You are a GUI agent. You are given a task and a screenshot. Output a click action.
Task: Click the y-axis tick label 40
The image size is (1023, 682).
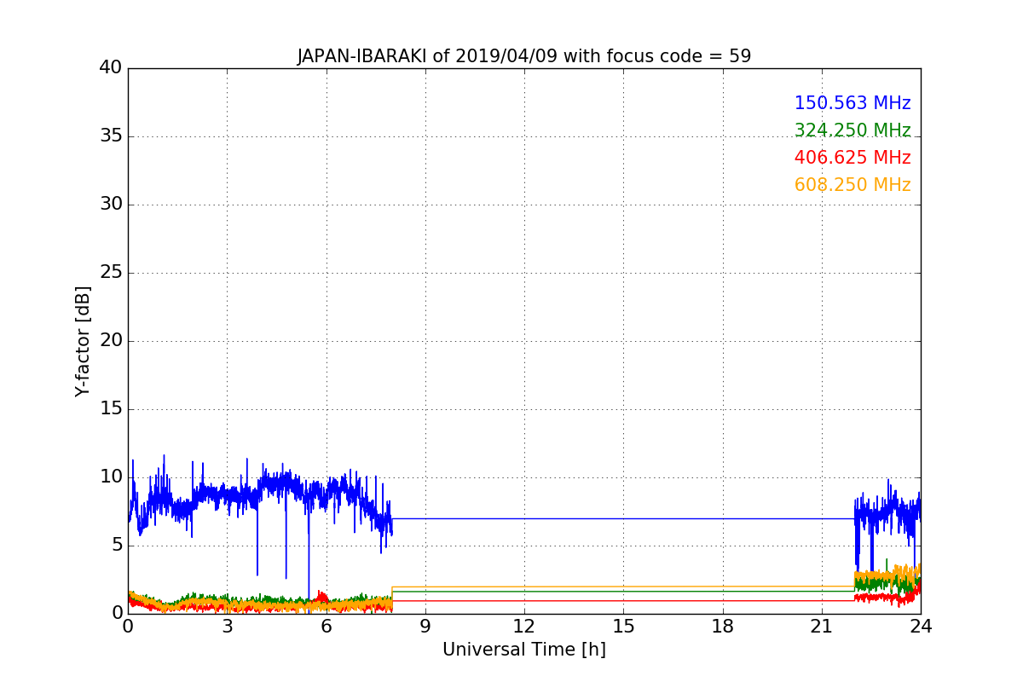tap(110, 68)
